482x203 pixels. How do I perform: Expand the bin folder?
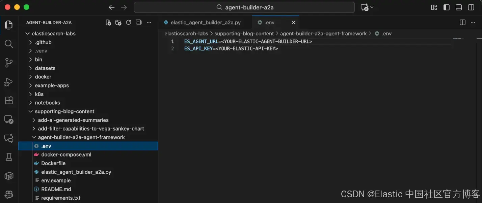coord(88,60)
